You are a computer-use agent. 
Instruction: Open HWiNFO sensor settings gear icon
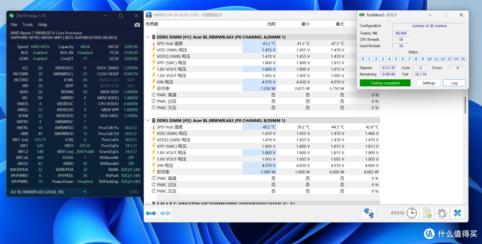442,213
